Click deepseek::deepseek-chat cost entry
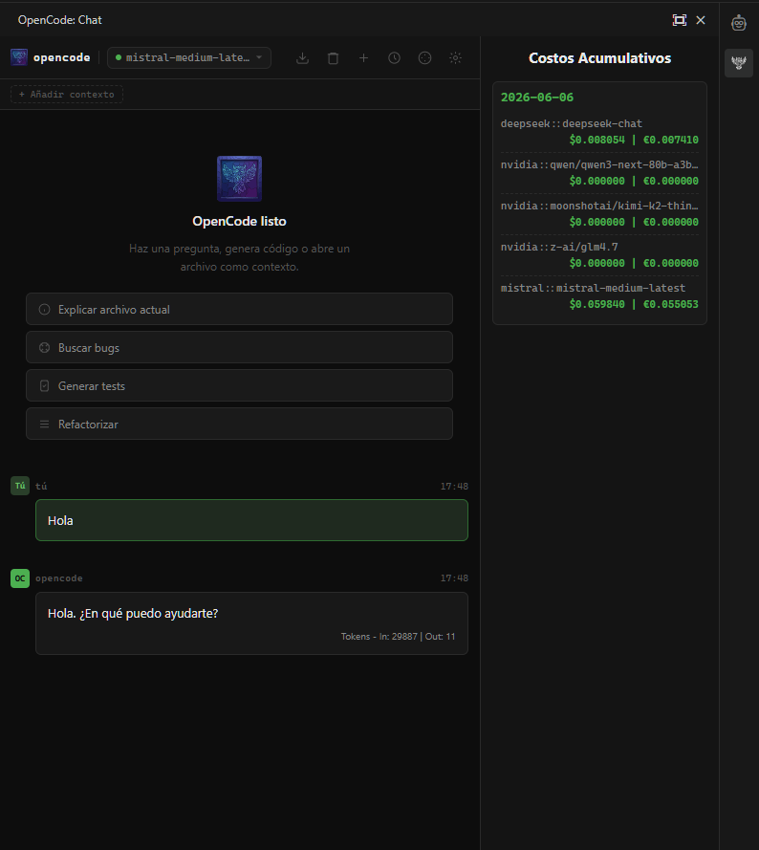Screen dimensions: 759x850 (x=599, y=132)
